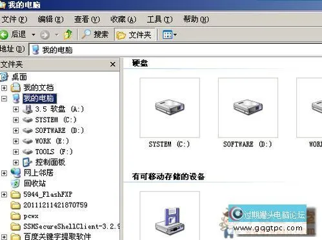Open the 帮助(H) menu
Viewport: 322px width, 240px height.
196,19
